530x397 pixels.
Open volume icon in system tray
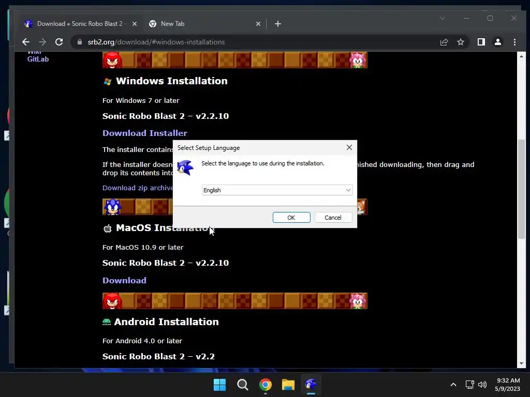point(482,385)
